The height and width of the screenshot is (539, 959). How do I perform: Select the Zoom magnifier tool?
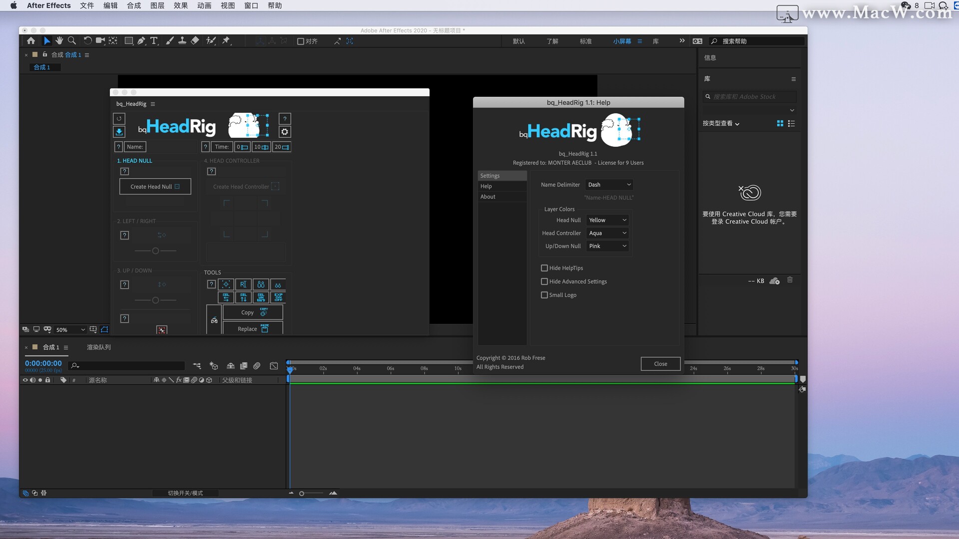[x=72, y=41]
